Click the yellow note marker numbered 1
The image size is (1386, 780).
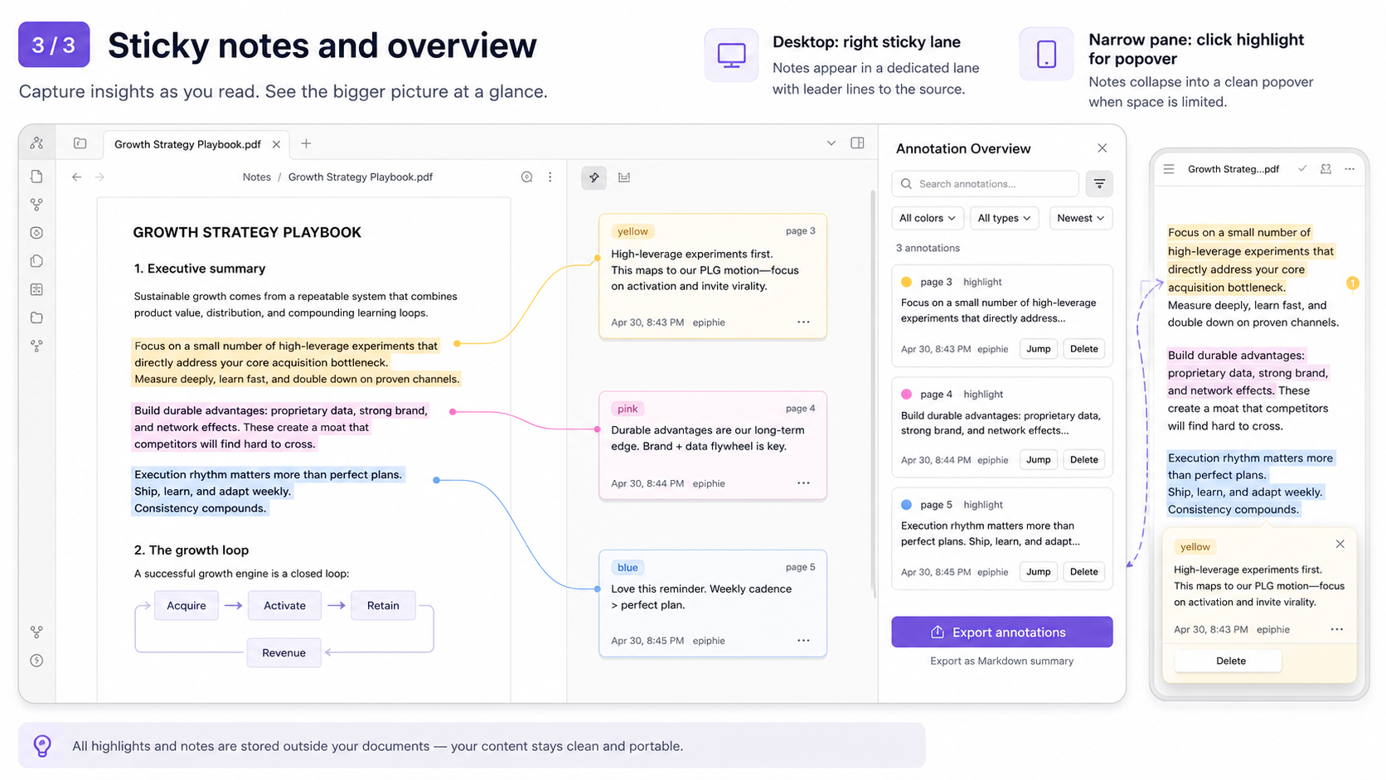point(1352,283)
